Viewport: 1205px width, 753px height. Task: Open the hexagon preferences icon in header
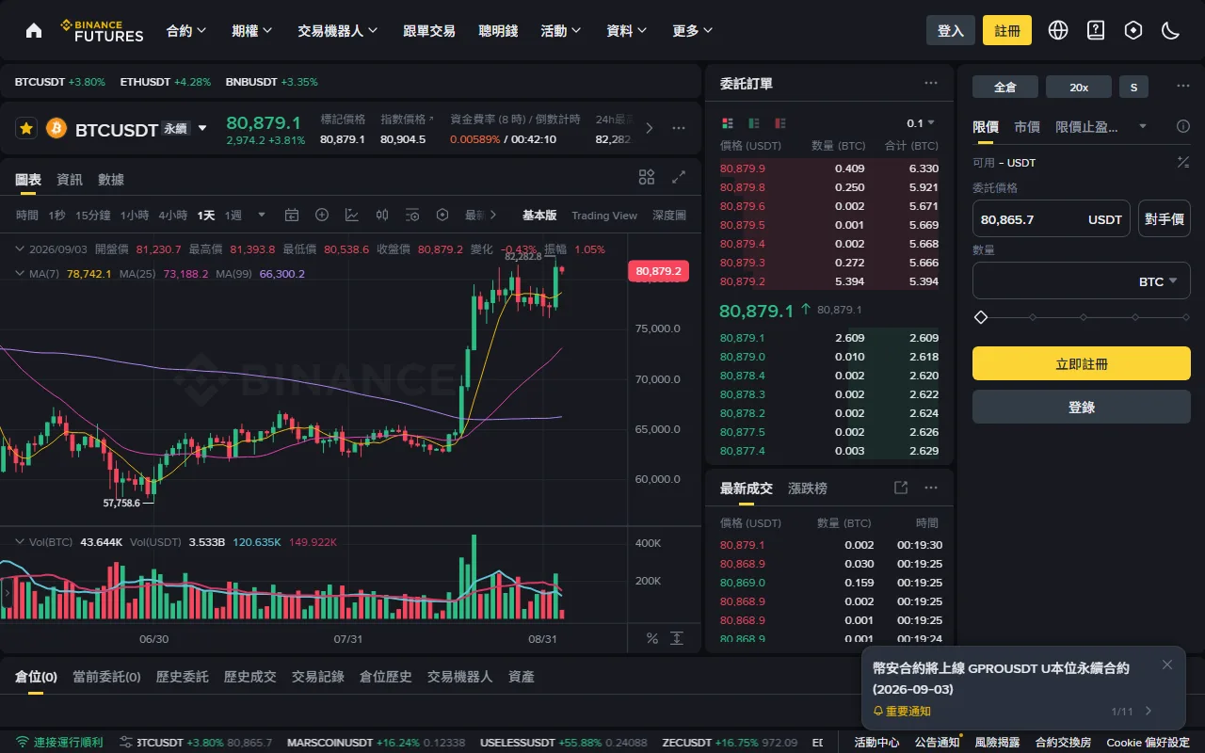(x=1133, y=30)
